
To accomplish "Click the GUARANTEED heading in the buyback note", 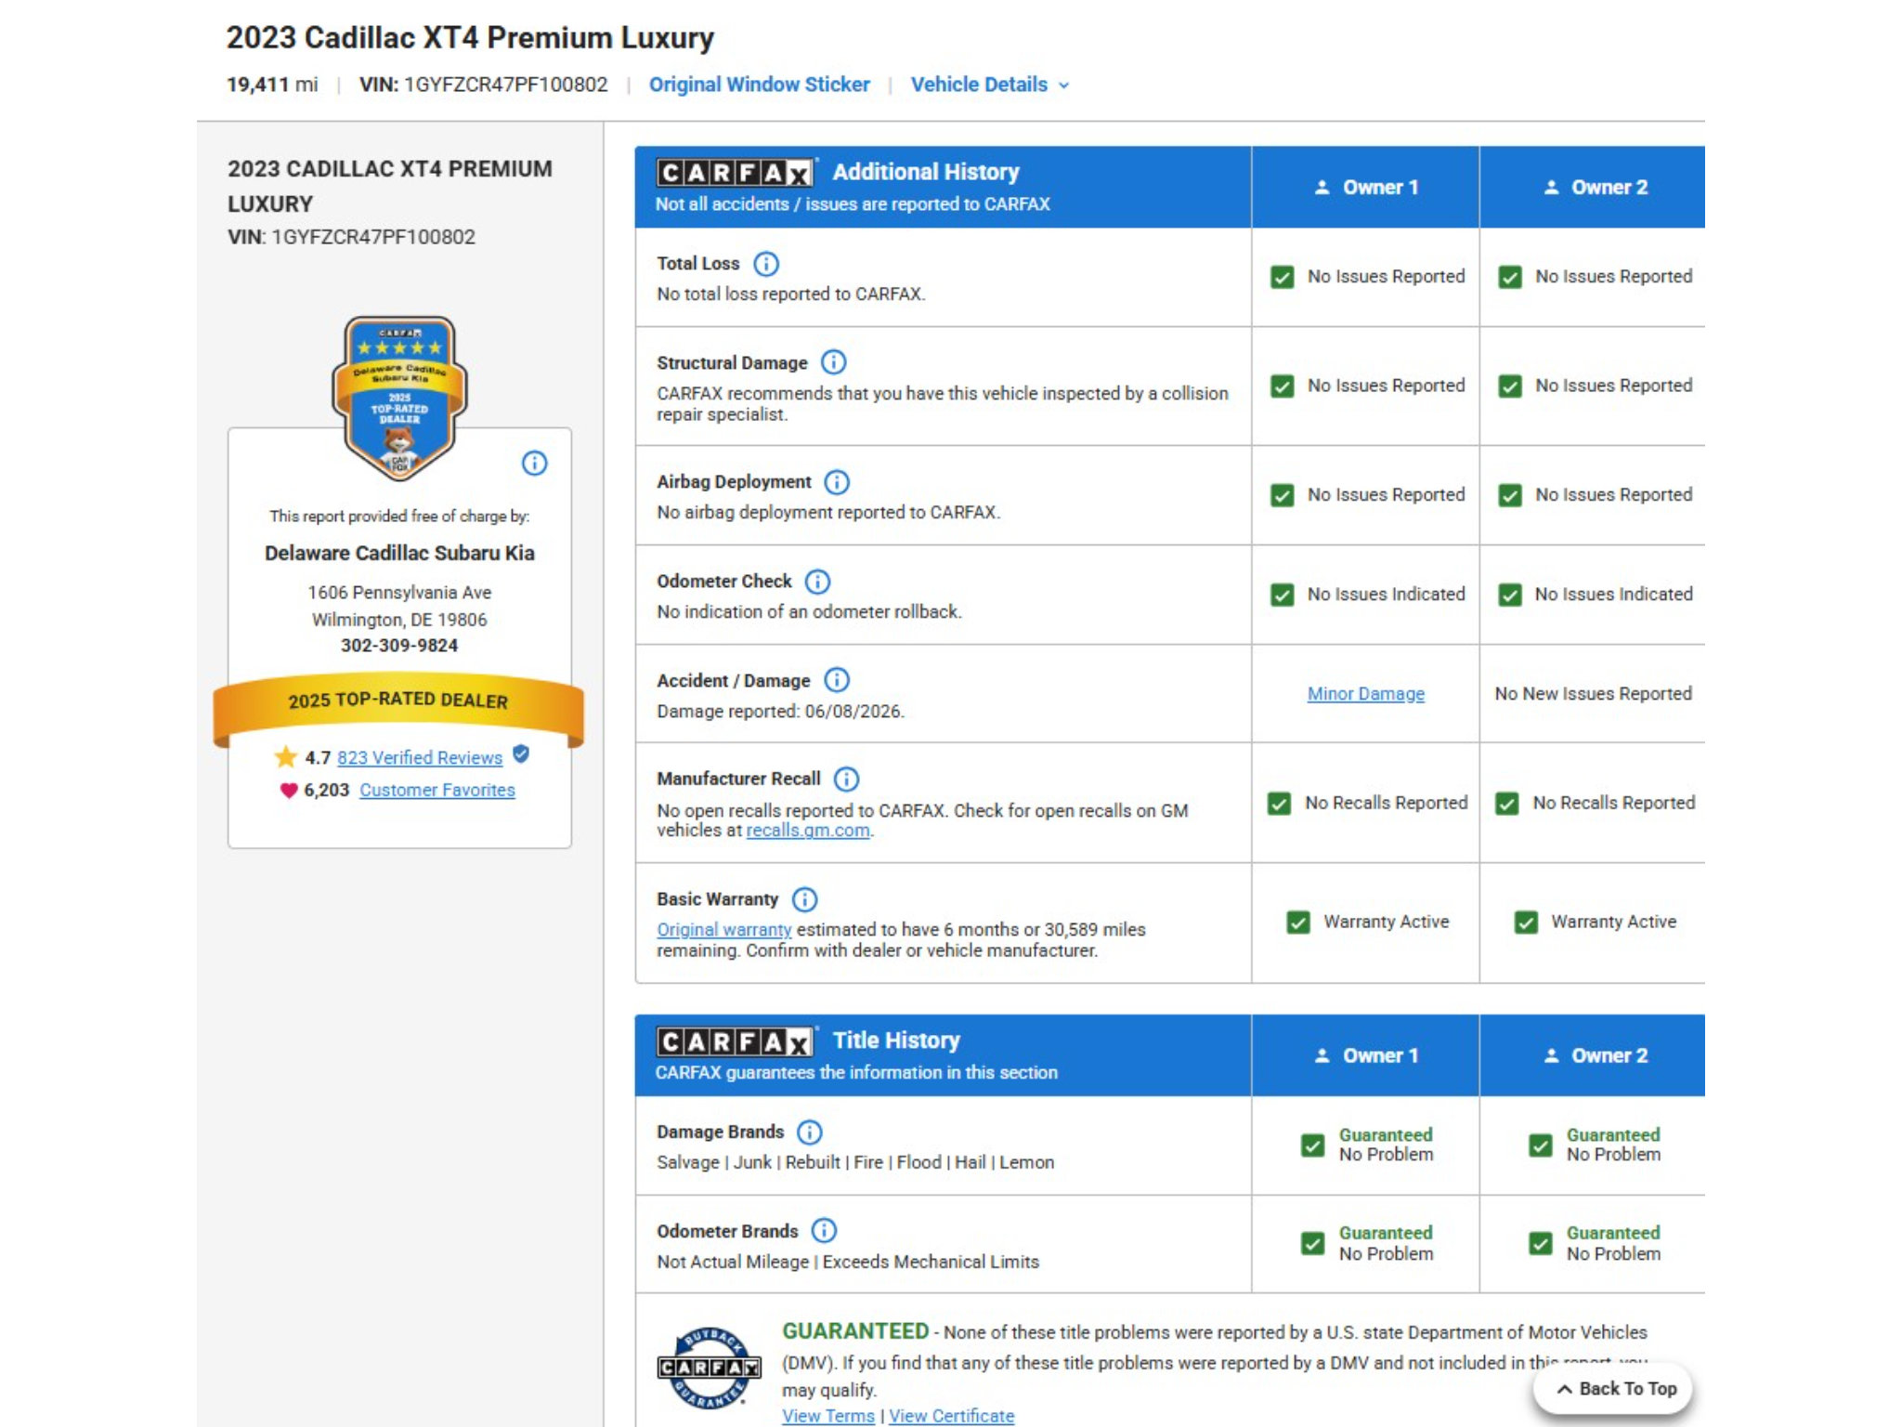I will [855, 1331].
